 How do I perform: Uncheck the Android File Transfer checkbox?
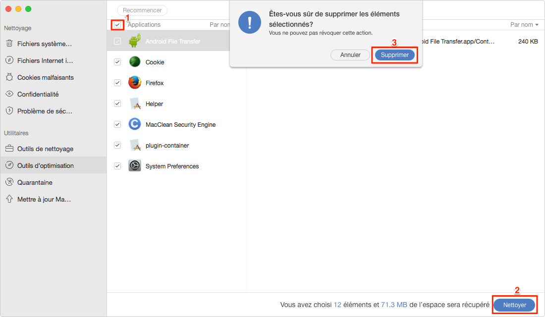click(x=117, y=41)
